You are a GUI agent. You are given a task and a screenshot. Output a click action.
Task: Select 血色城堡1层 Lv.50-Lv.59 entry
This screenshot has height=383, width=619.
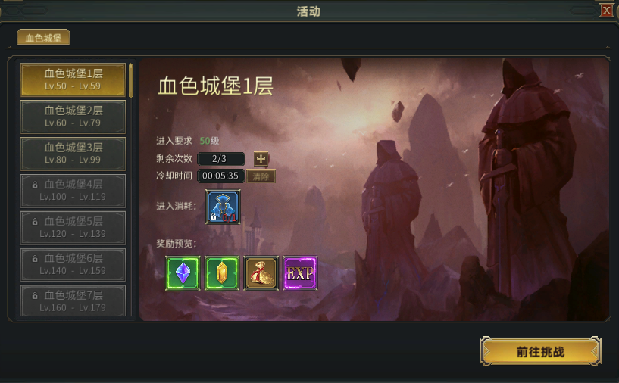(73, 79)
